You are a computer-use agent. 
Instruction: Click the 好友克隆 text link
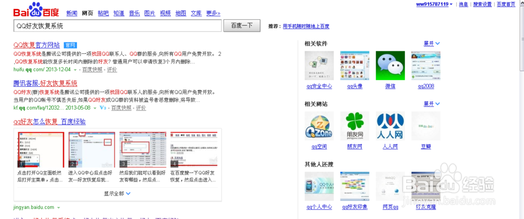(x=425, y=207)
